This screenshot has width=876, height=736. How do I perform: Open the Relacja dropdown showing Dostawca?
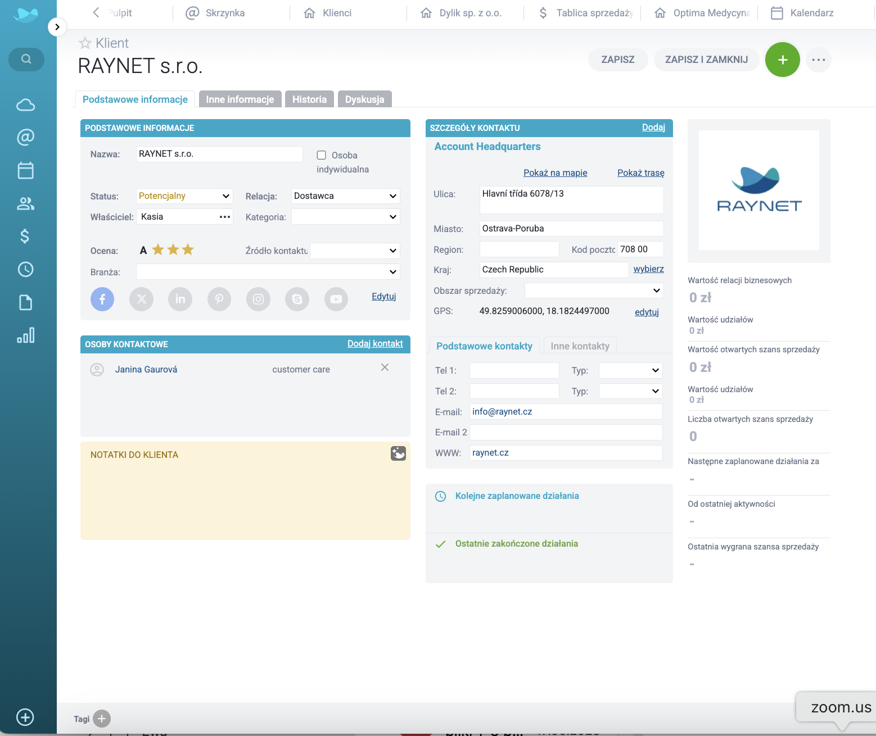point(345,196)
